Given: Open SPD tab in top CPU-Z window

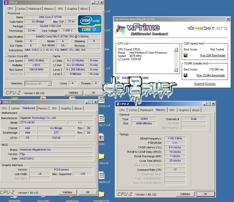Looking at the screenshot, I should coord(60,9).
